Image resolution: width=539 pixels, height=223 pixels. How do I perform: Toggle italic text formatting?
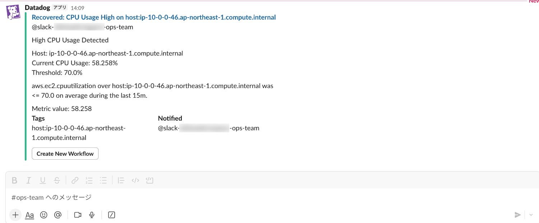pos(29,180)
